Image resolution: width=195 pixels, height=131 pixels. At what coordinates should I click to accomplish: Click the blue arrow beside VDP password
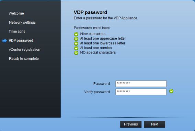(4, 41)
